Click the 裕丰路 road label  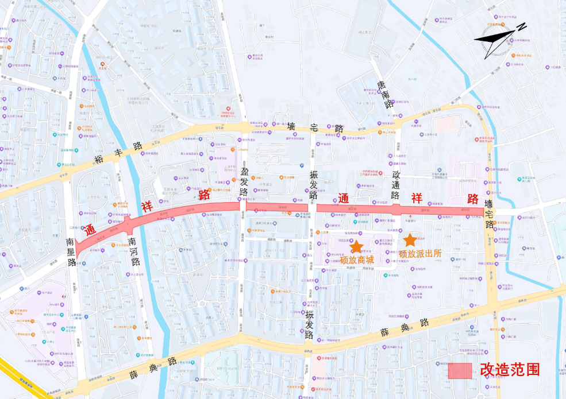[x=118, y=153]
